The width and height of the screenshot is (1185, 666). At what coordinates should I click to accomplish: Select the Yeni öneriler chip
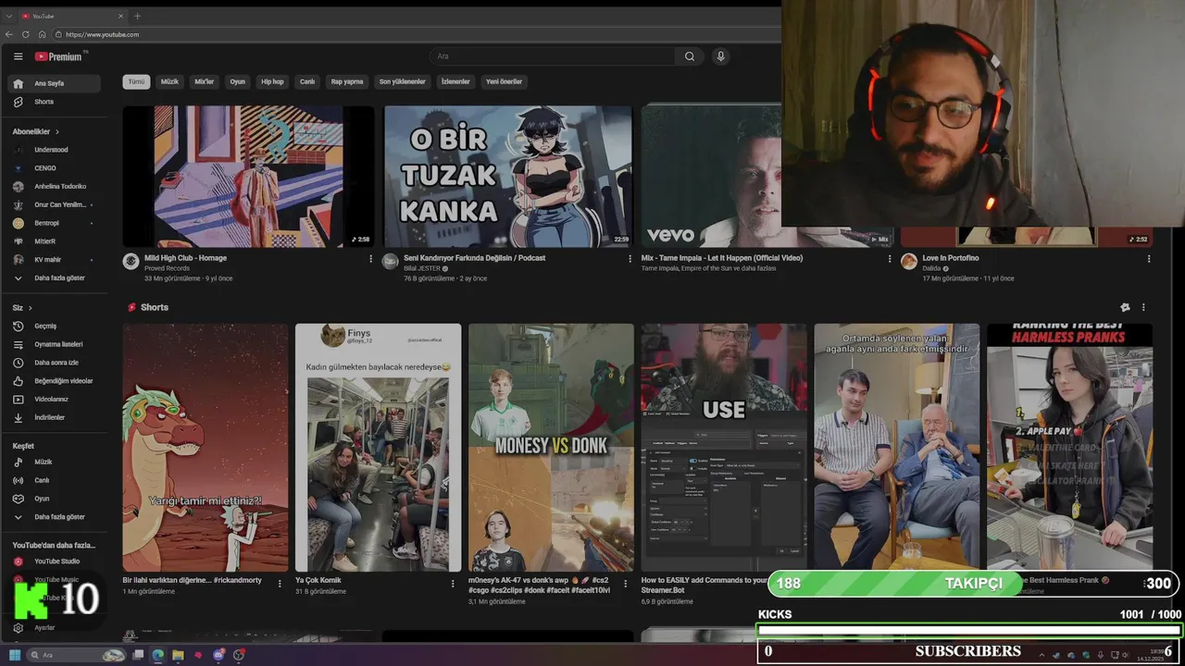[505, 81]
